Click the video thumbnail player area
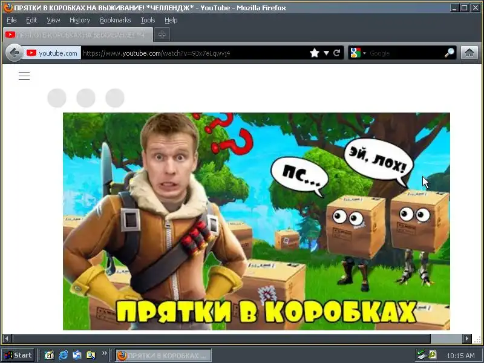 pyautogui.click(x=257, y=221)
